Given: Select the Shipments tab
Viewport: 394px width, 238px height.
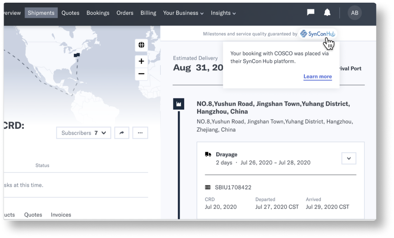Looking at the screenshot, I should click(41, 13).
